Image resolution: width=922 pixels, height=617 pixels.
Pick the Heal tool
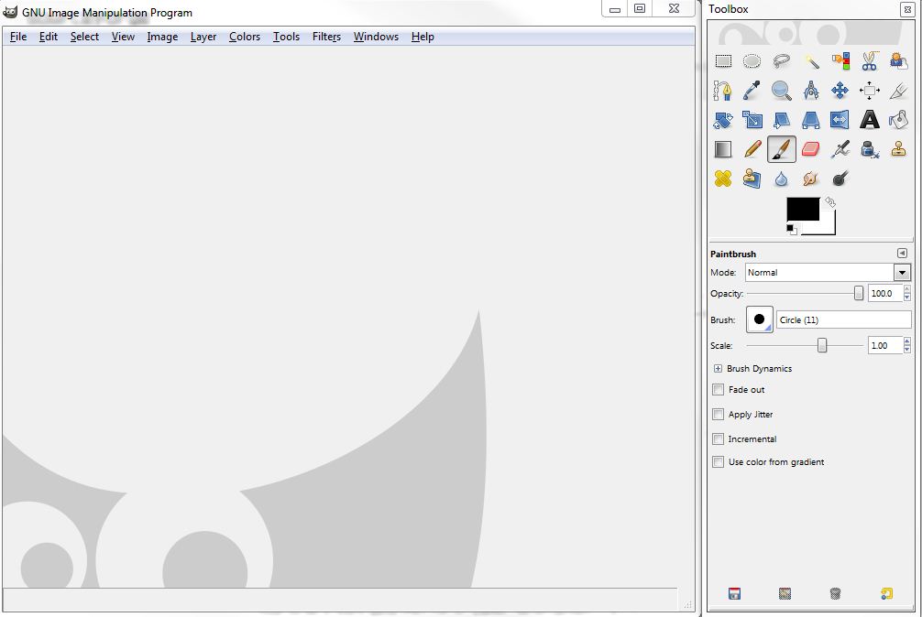[723, 179]
